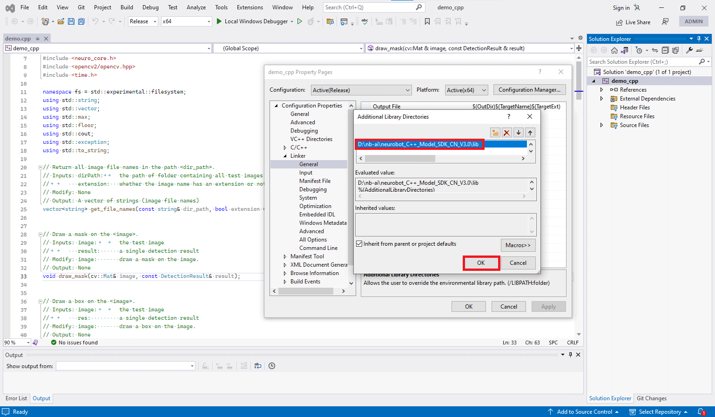Click the Pending Changes Filter clock icon
The image size is (715, 417).
639,50
